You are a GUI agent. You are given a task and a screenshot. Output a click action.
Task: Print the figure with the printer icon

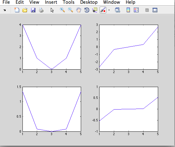click(41, 10)
